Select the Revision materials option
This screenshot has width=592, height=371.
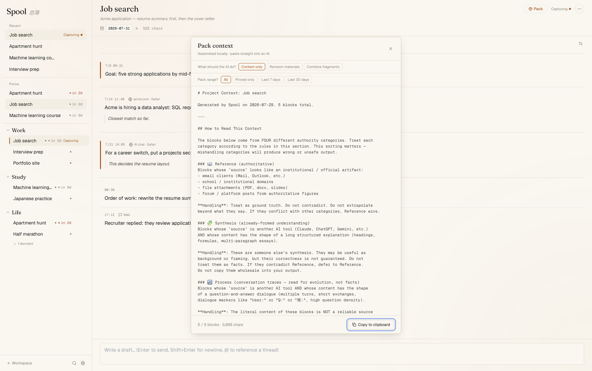(x=284, y=67)
